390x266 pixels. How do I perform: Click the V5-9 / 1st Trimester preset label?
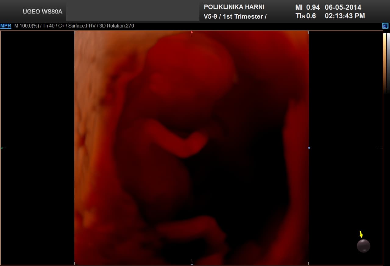coord(235,16)
